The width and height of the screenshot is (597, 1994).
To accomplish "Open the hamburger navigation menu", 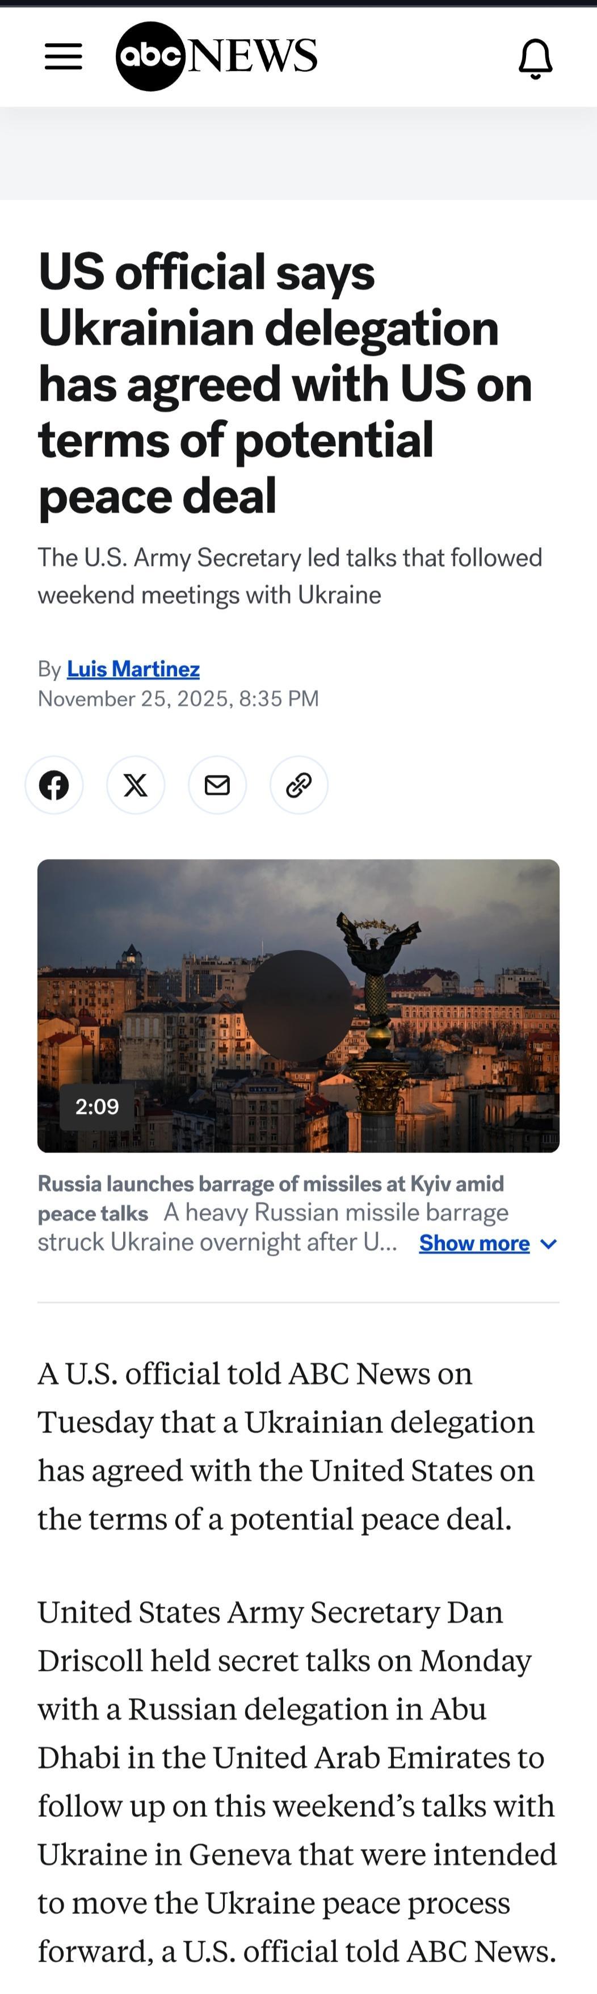I will point(64,57).
